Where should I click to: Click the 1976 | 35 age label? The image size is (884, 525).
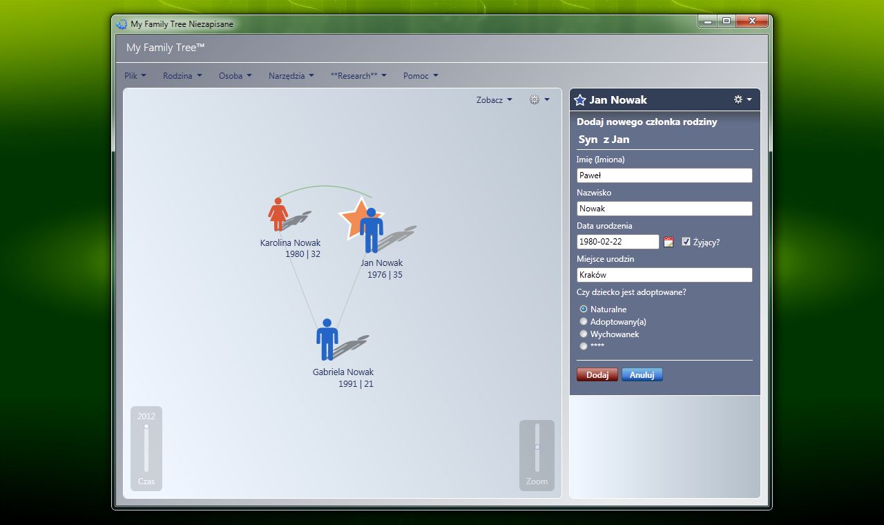point(385,275)
